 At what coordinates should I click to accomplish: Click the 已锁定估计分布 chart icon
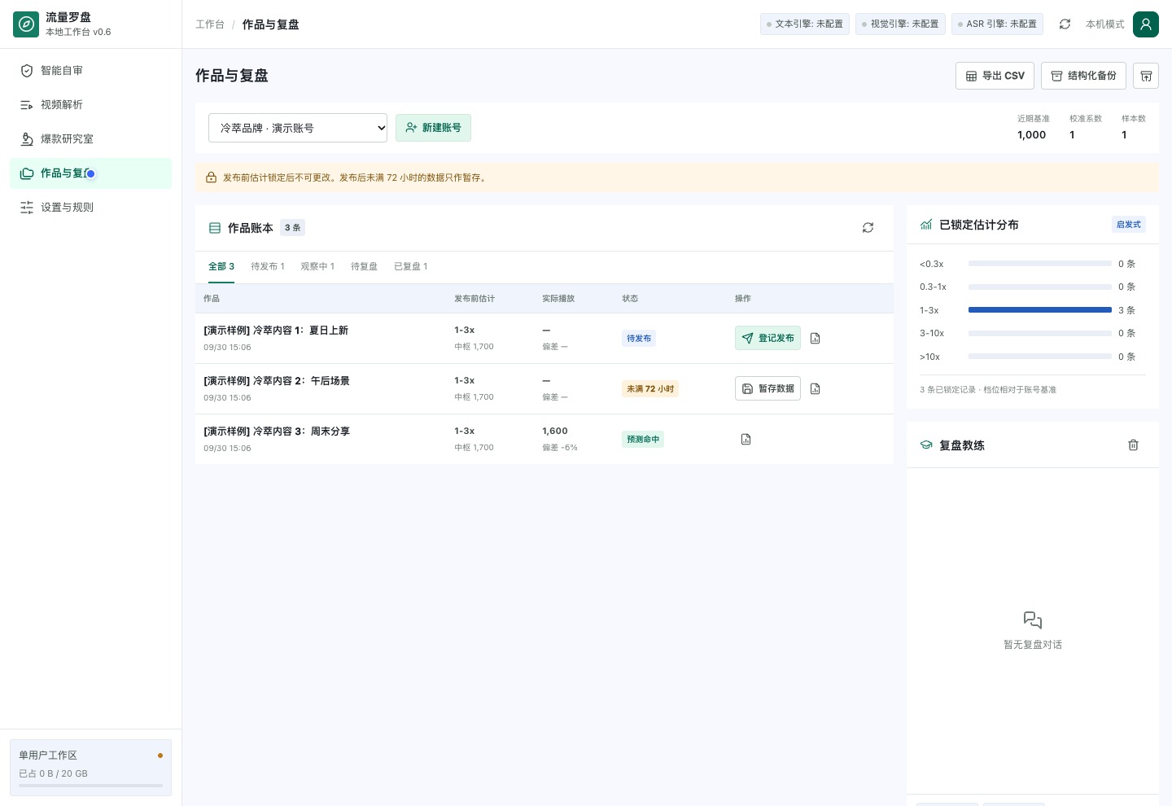pos(926,225)
